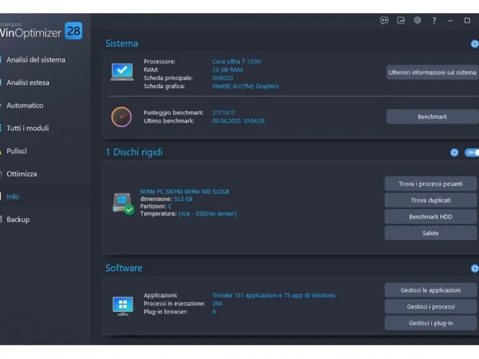Image resolution: width=479 pixels, height=359 pixels.
Task: Click NVMe PC SN740 NVMe WD 512GB name
Action: point(185,192)
